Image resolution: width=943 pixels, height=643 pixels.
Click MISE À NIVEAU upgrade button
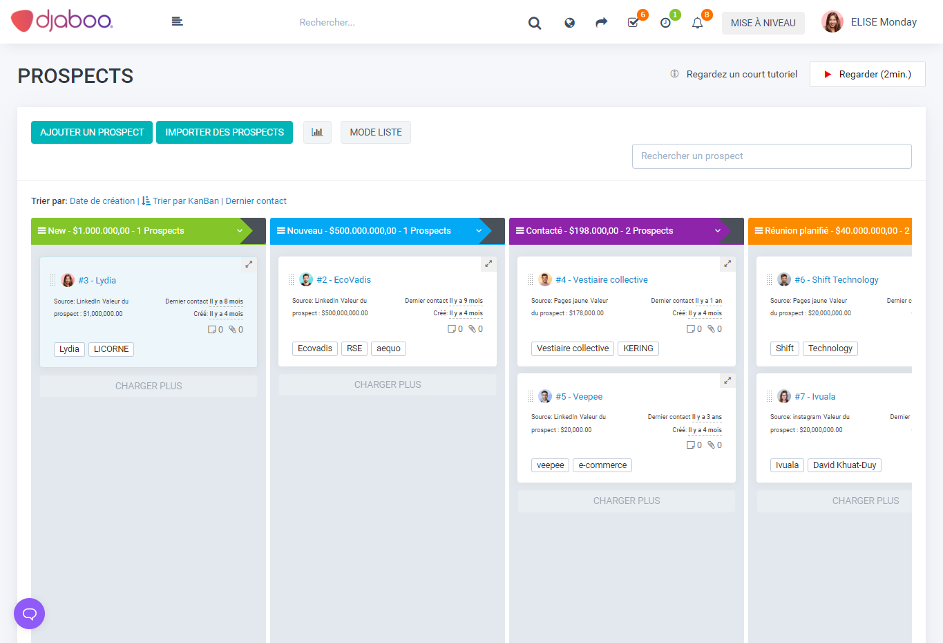(x=763, y=23)
